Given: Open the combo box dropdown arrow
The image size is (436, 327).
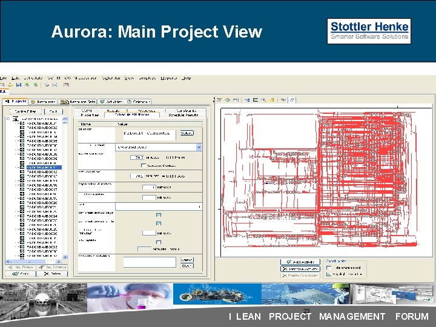Looking at the screenshot, I should point(199,147).
